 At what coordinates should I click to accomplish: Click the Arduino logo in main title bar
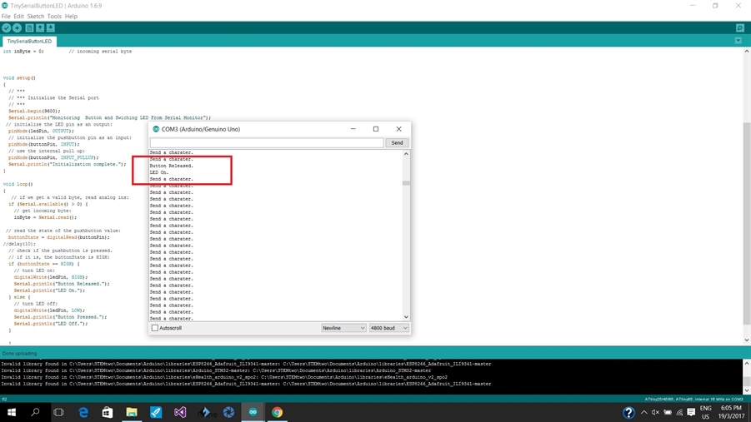pyautogui.click(x=5, y=6)
